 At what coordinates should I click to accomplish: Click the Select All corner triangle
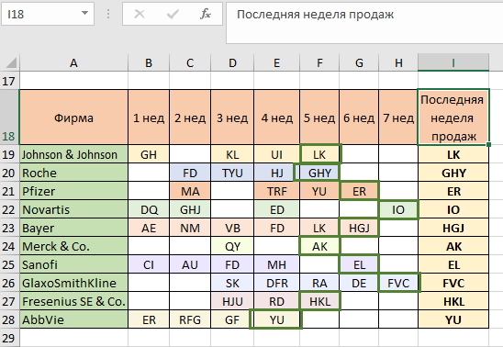pos(11,62)
